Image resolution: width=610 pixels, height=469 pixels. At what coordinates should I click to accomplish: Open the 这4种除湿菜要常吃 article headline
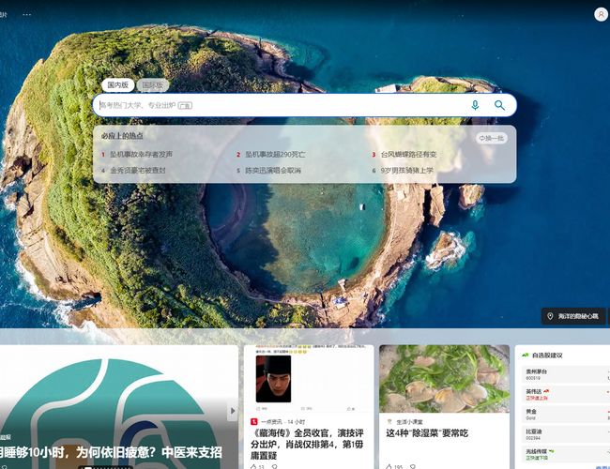pyautogui.click(x=427, y=432)
